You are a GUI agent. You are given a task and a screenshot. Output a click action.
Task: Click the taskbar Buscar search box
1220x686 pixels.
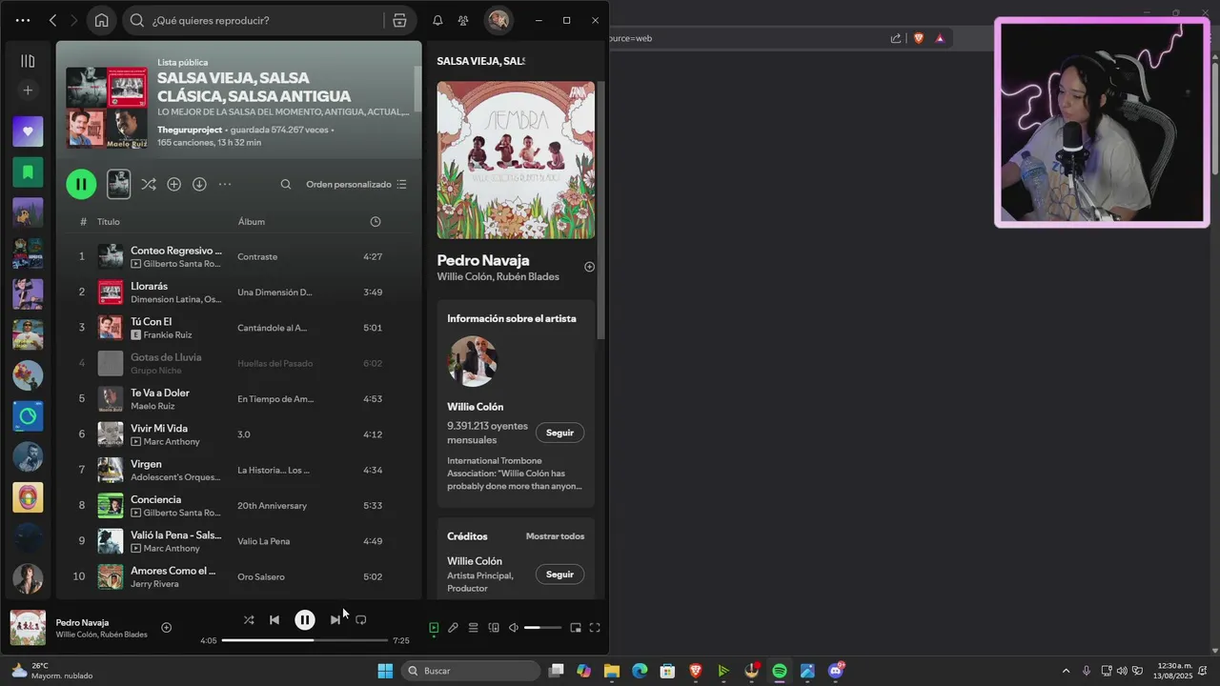[x=471, y=671]
